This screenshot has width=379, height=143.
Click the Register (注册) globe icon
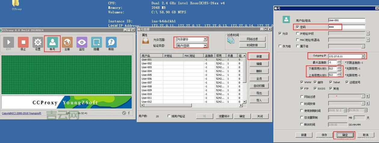coord(67,44)
